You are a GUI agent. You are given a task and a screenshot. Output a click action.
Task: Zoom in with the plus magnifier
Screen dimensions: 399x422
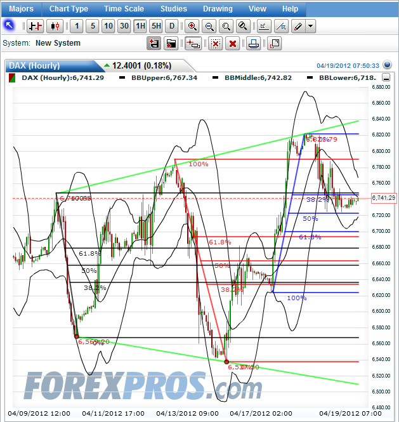(192, 26)
